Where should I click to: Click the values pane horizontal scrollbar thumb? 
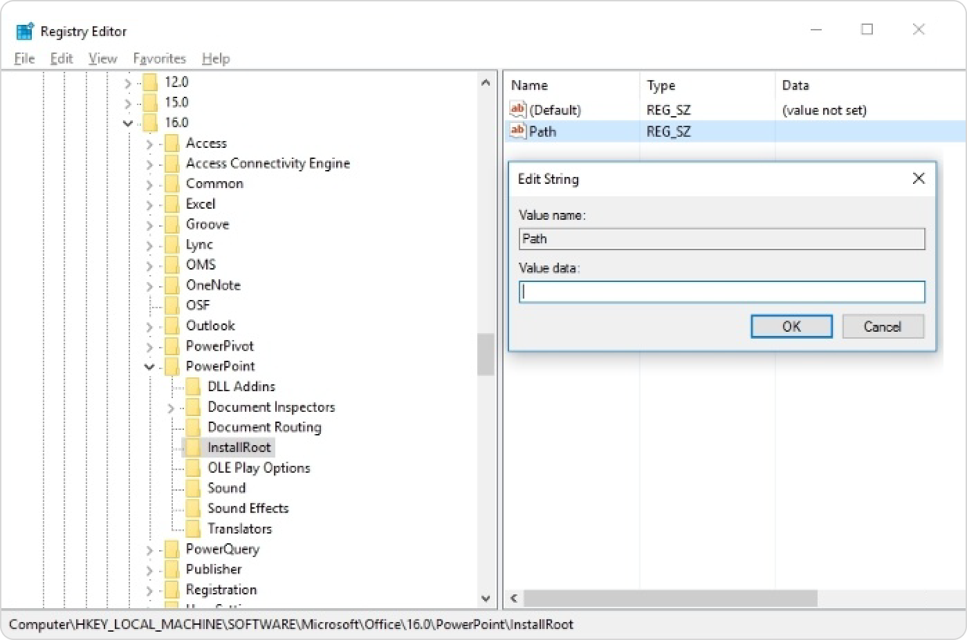click(670, 599)
